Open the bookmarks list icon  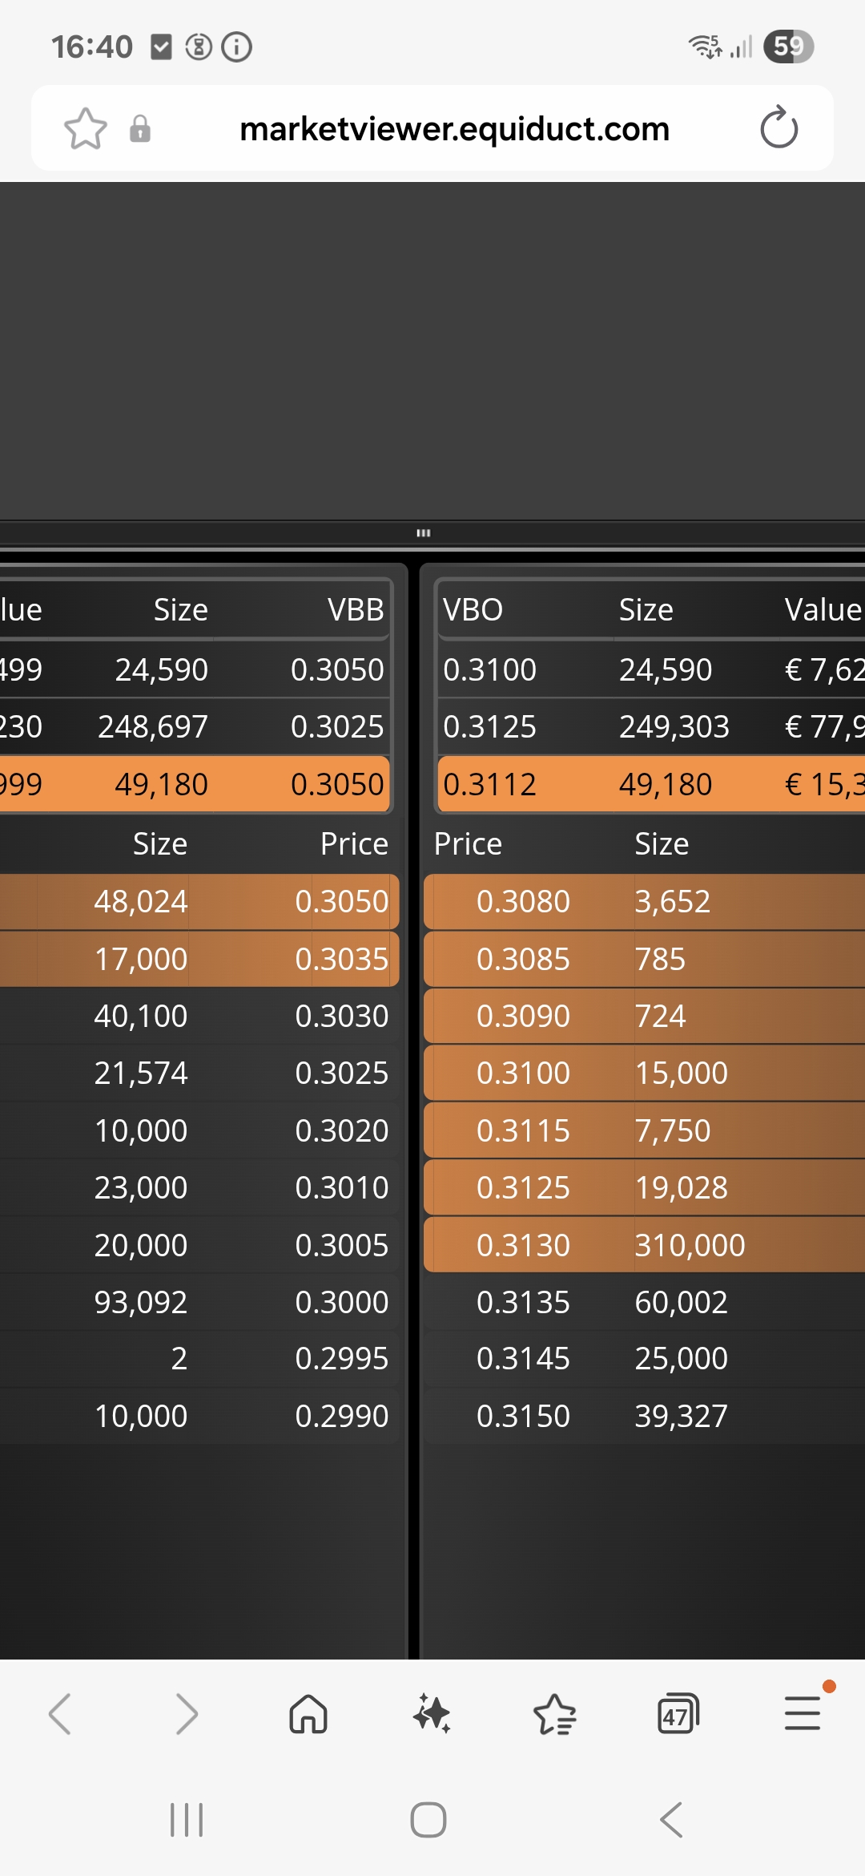(554, 1714)
